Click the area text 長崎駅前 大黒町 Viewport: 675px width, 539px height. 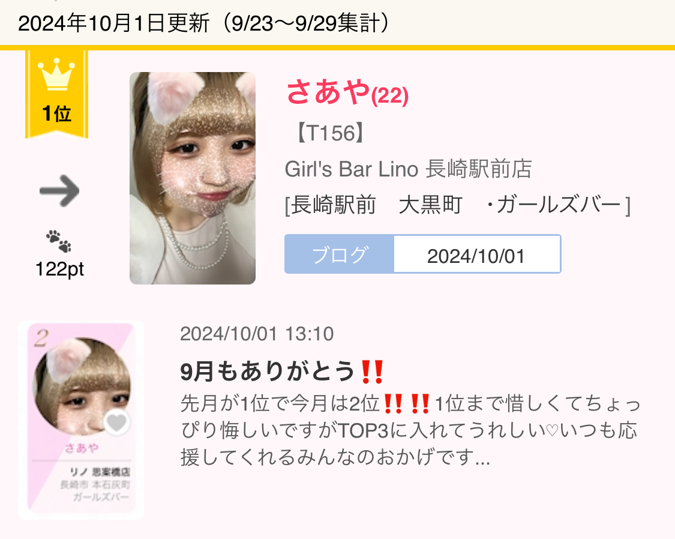374,205
